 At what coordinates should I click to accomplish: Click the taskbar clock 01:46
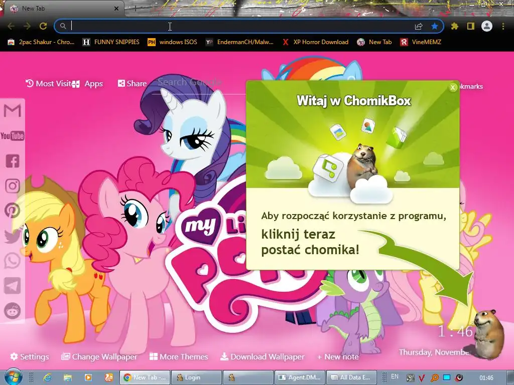pyautogui.click(x=486, y=378)
